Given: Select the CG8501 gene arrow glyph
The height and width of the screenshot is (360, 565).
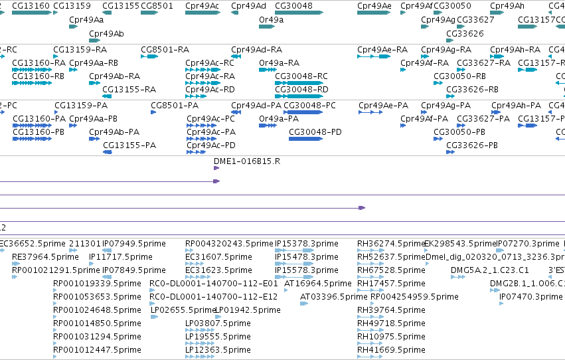Looking at the screenshot, I should point(149,13).
